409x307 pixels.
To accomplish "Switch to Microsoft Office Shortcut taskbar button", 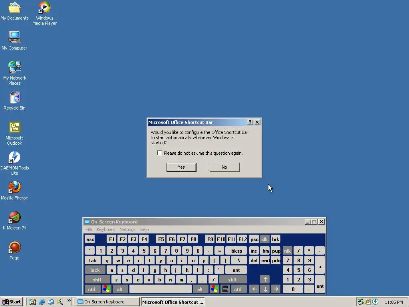I will 173,302.
